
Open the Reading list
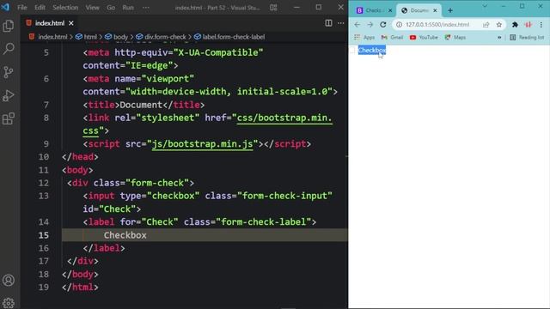click(x=527, y=37)
